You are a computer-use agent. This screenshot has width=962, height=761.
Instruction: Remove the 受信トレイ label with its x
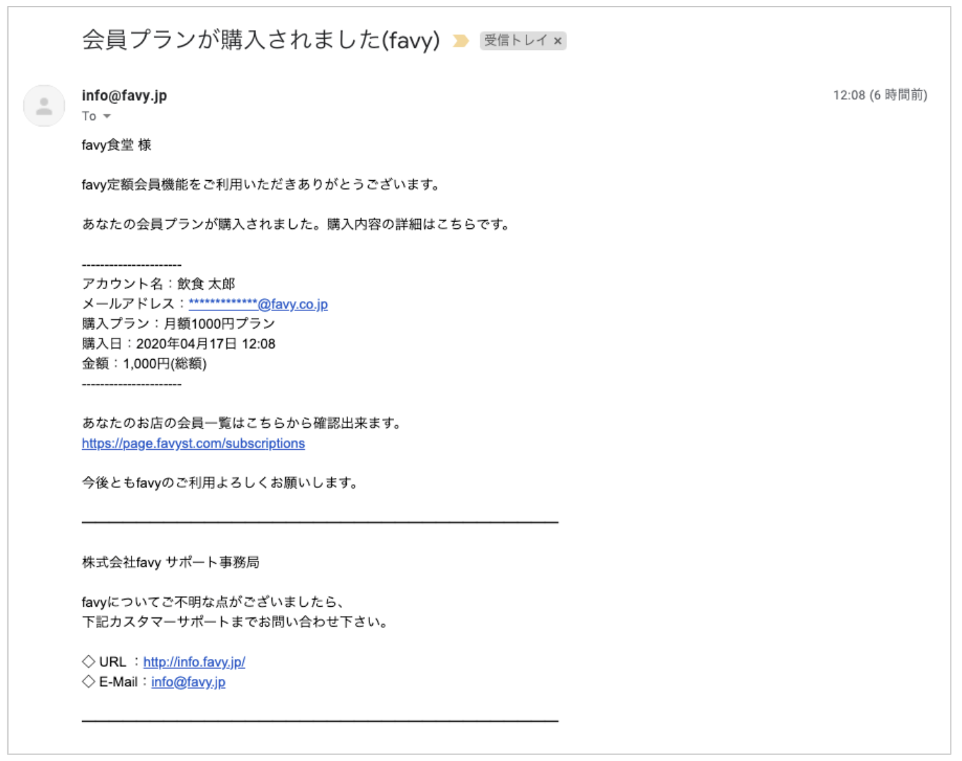coord(558,41)
